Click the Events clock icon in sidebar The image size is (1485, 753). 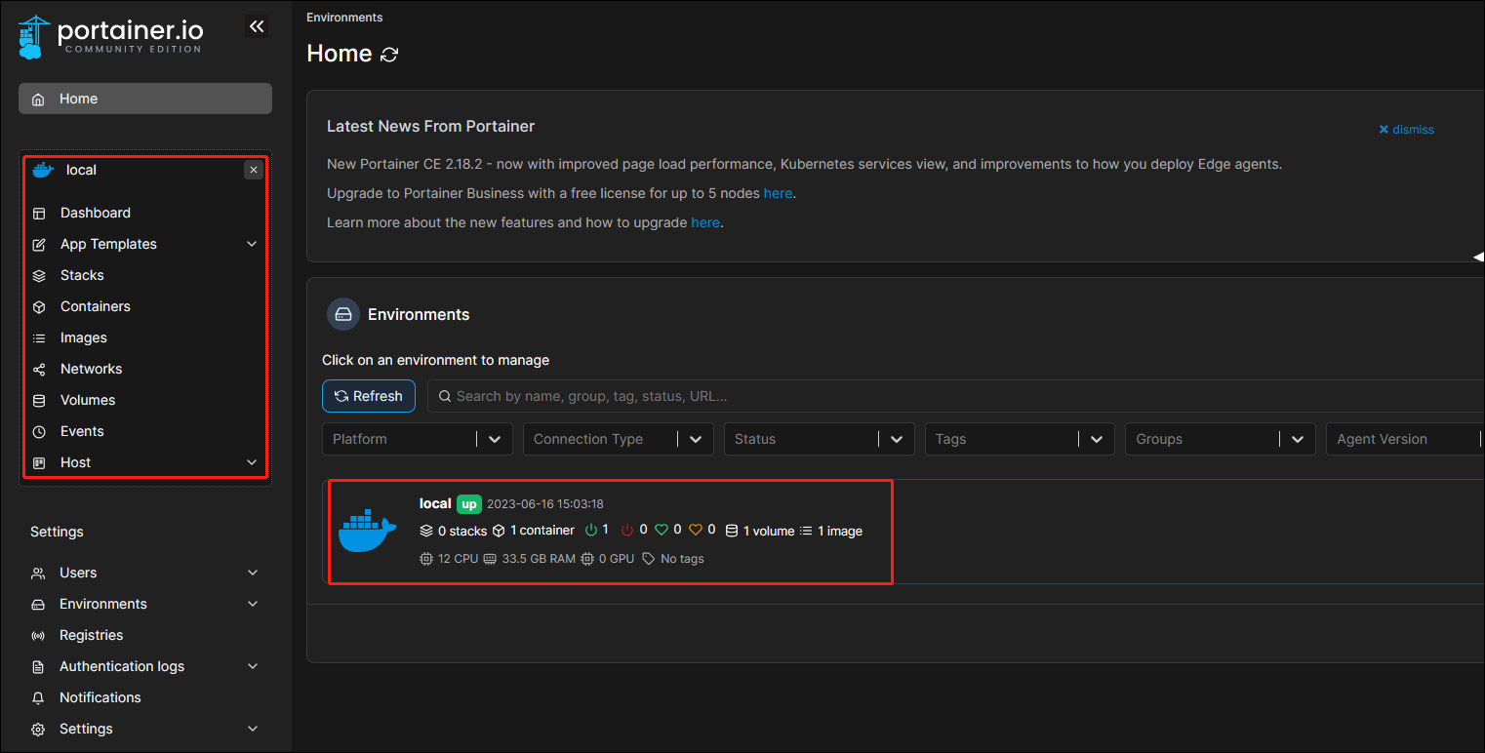(x=39, y=432)
